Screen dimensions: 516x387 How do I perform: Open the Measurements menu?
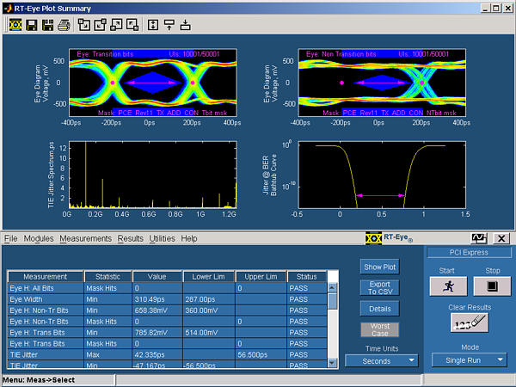[x=85, y=238]
